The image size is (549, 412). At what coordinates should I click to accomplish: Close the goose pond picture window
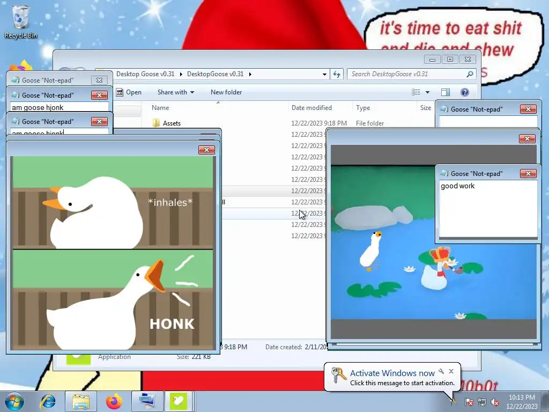pos(528,139)
